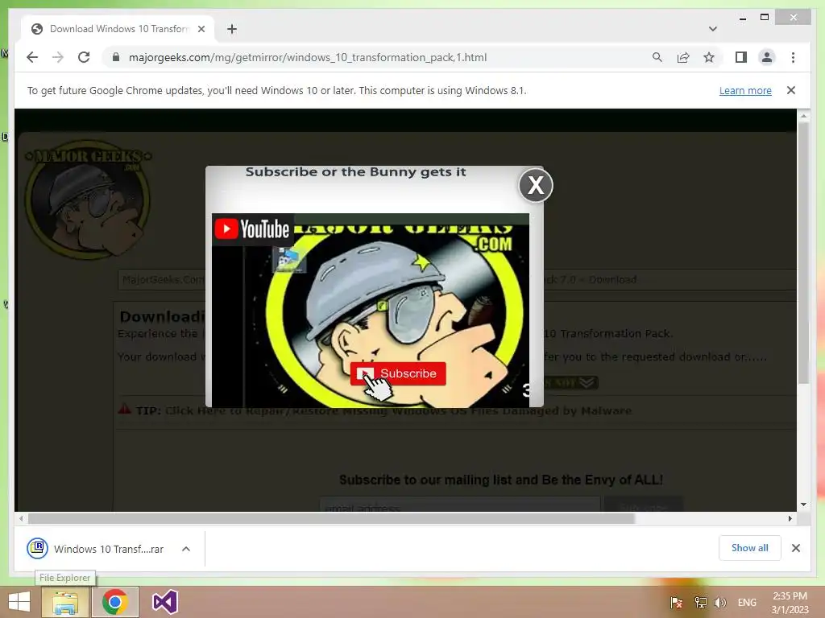Screen dimensions: 825x618
Task: Expand the downloaded file options chevron
Action: [186, 549]
